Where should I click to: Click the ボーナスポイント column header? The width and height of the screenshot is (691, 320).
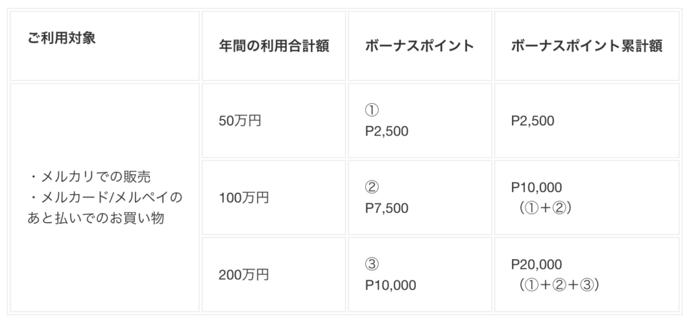pos(419,46)
